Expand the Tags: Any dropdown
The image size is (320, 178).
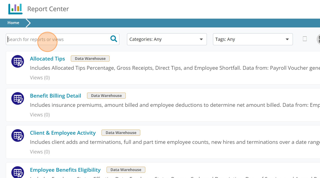253,39
